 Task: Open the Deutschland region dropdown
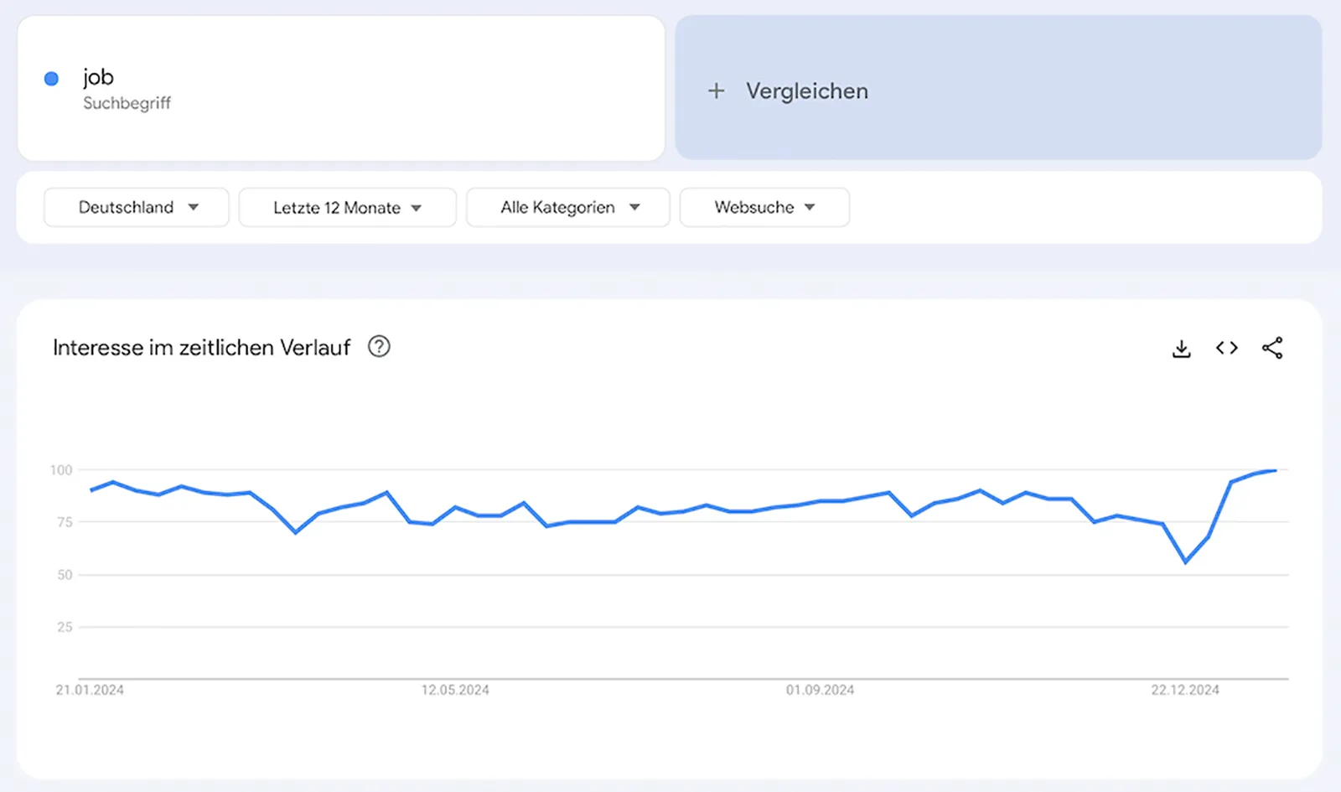[x=137, y=207]
